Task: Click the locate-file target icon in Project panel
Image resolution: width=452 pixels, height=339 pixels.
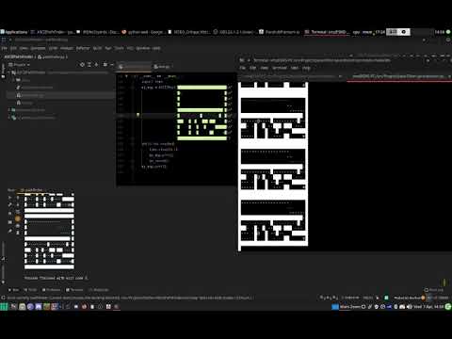Action: pyautogui.click(x=82, y=65)
